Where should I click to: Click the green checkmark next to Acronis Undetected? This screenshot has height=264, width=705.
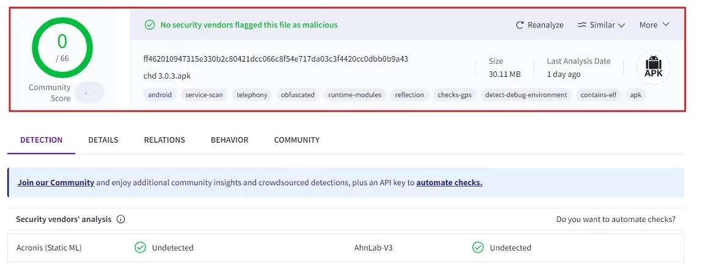(141, 248)
